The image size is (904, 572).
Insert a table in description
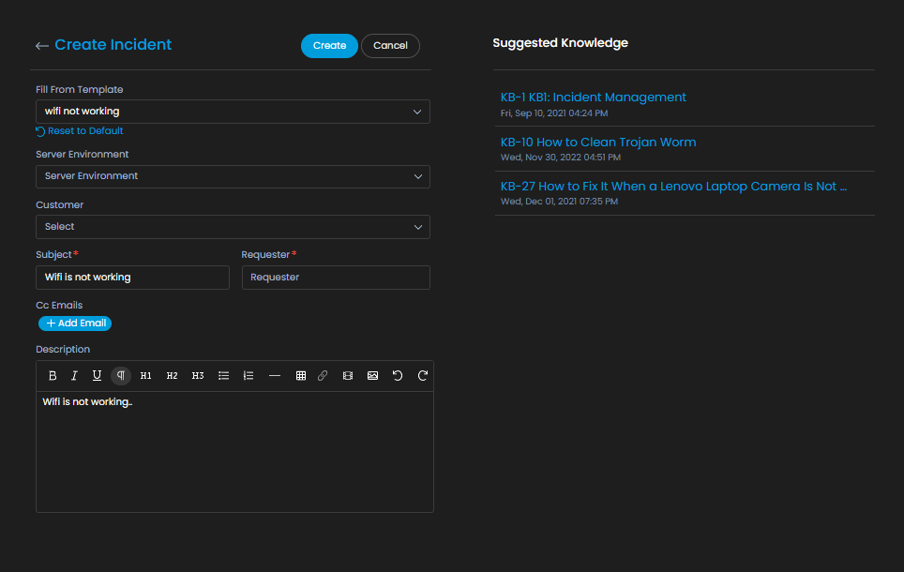(x=301, y=375)
